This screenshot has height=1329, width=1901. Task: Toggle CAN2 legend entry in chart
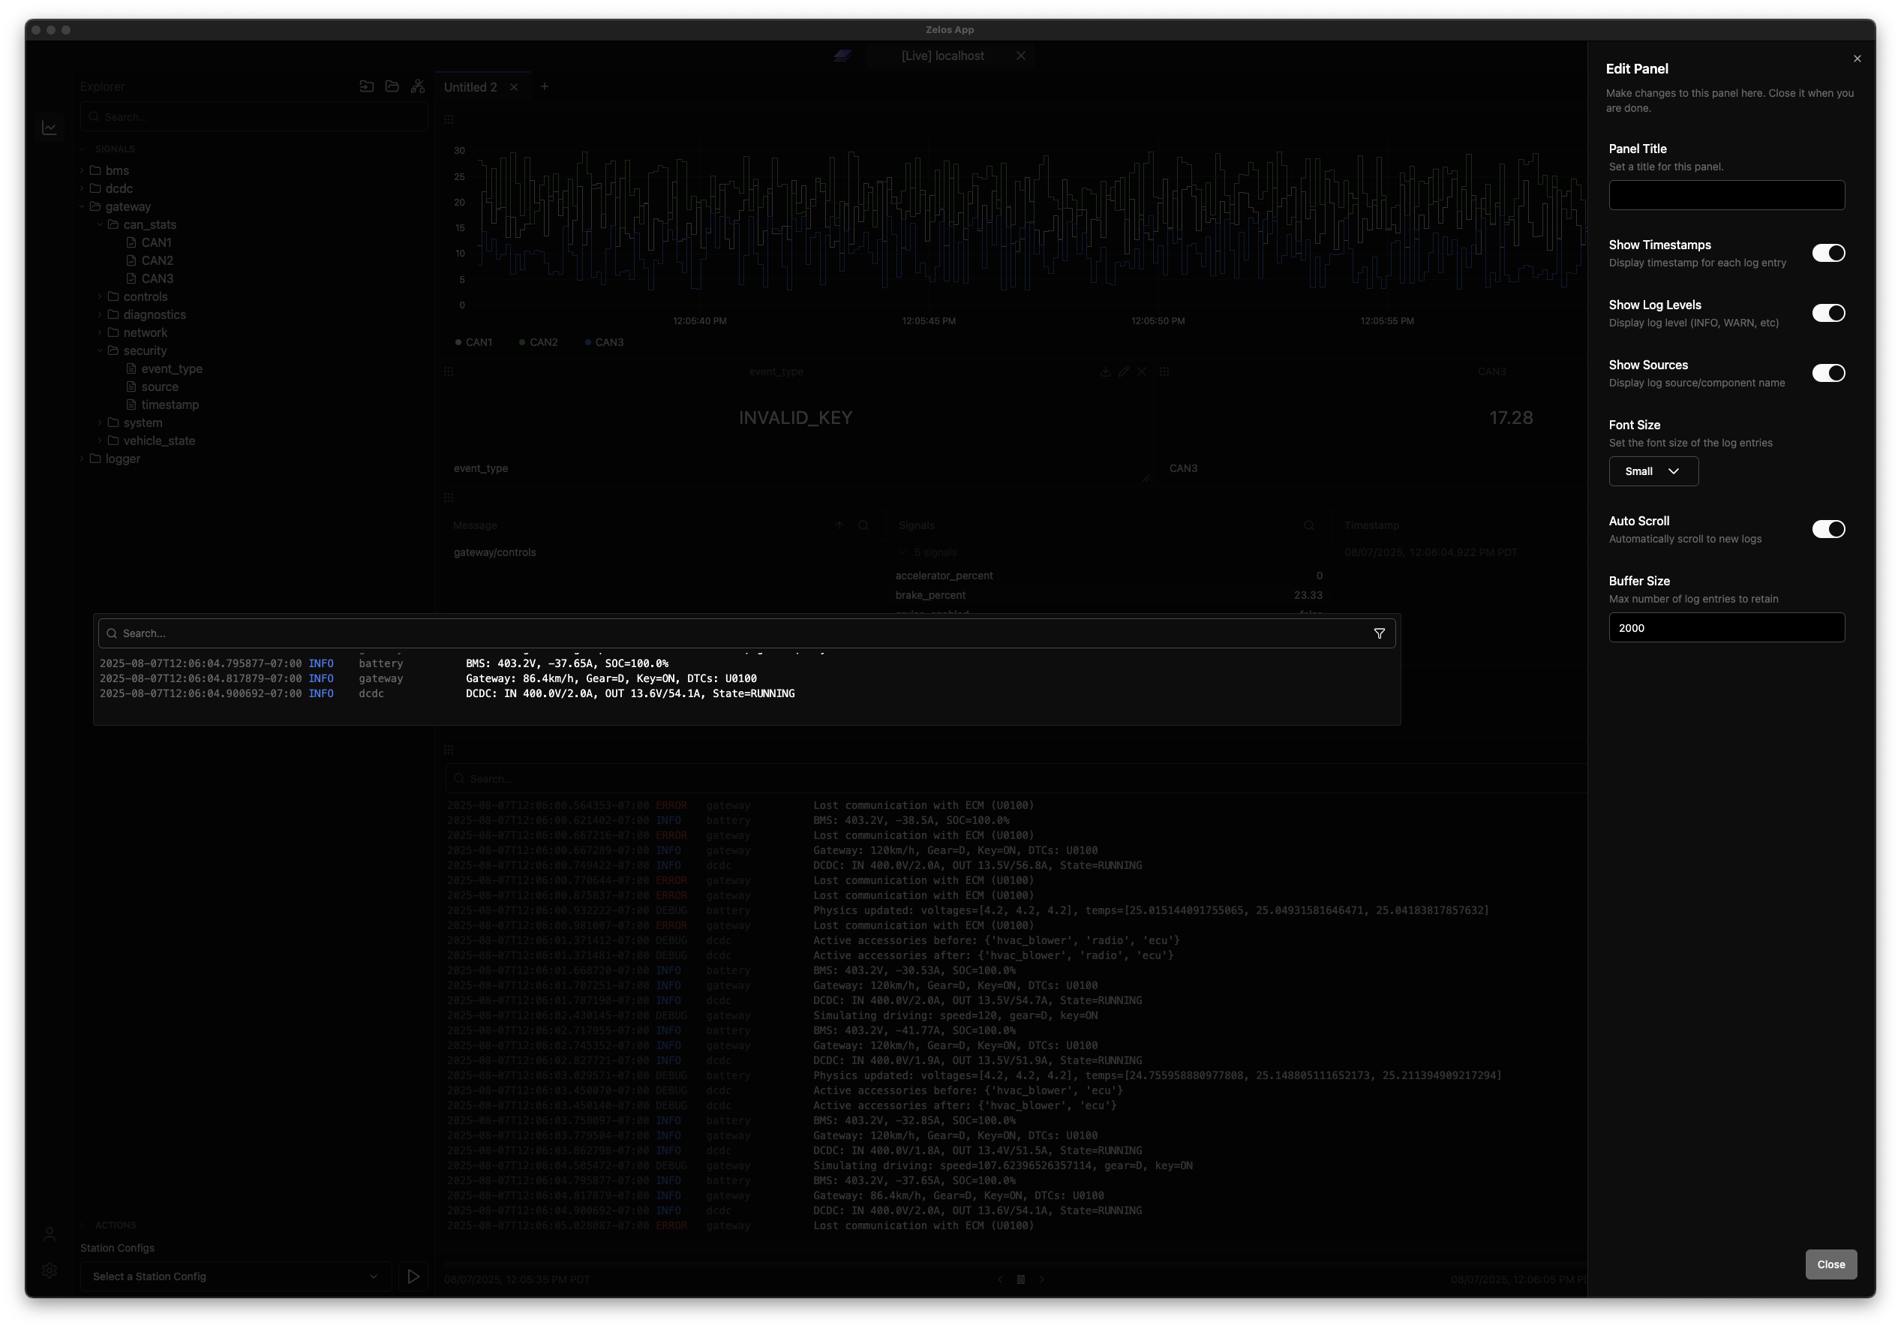[538, 342]
